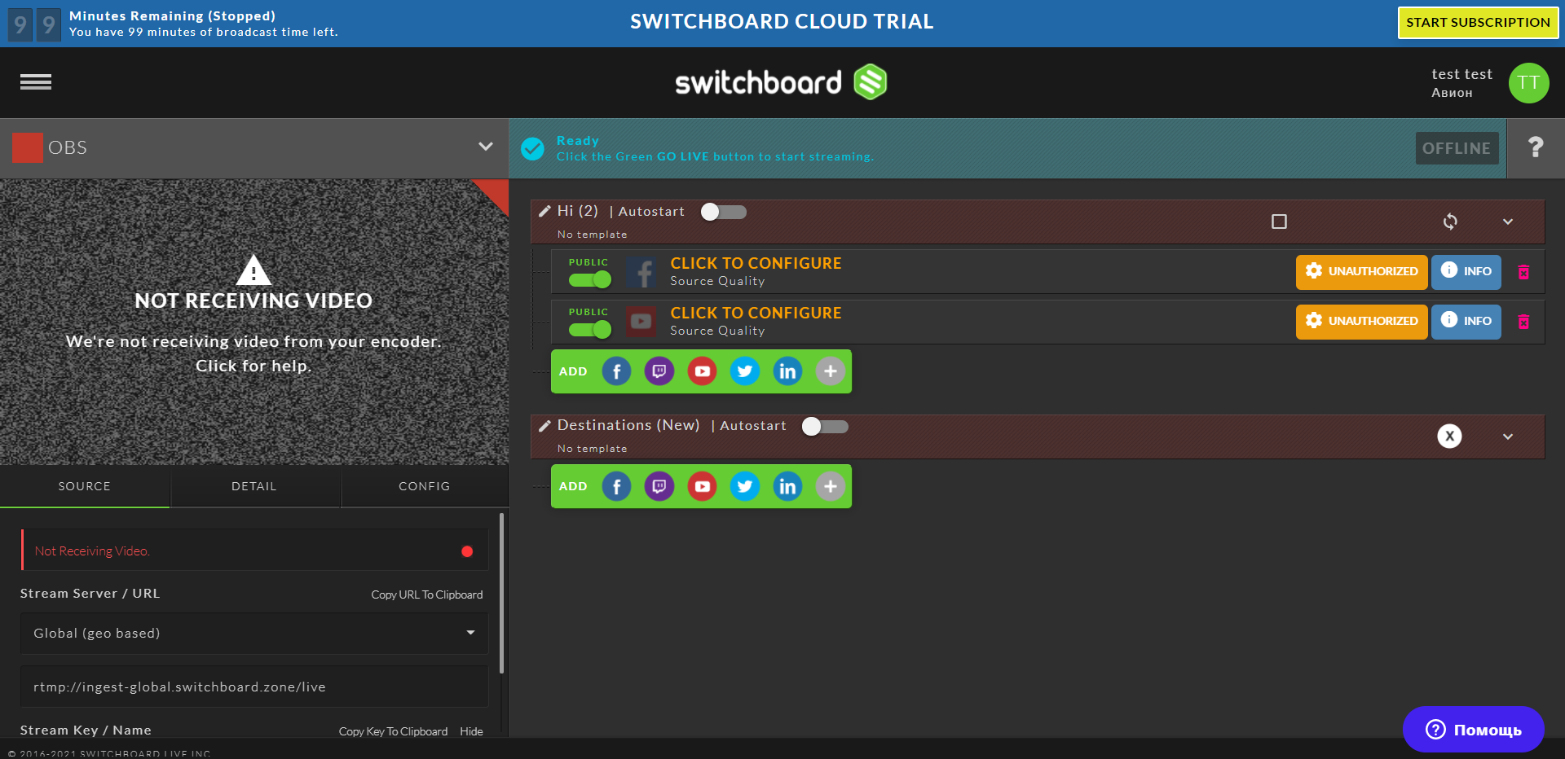Image resolution: width=1565 pixels, height=759 pixels.
Task: Click UNAUTHORIZED on Facebook destination
Action: 1361,272
